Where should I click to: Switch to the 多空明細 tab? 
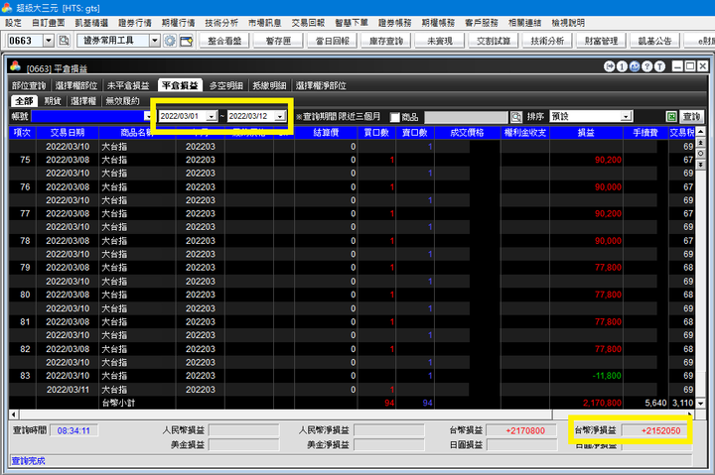(225, 85)
